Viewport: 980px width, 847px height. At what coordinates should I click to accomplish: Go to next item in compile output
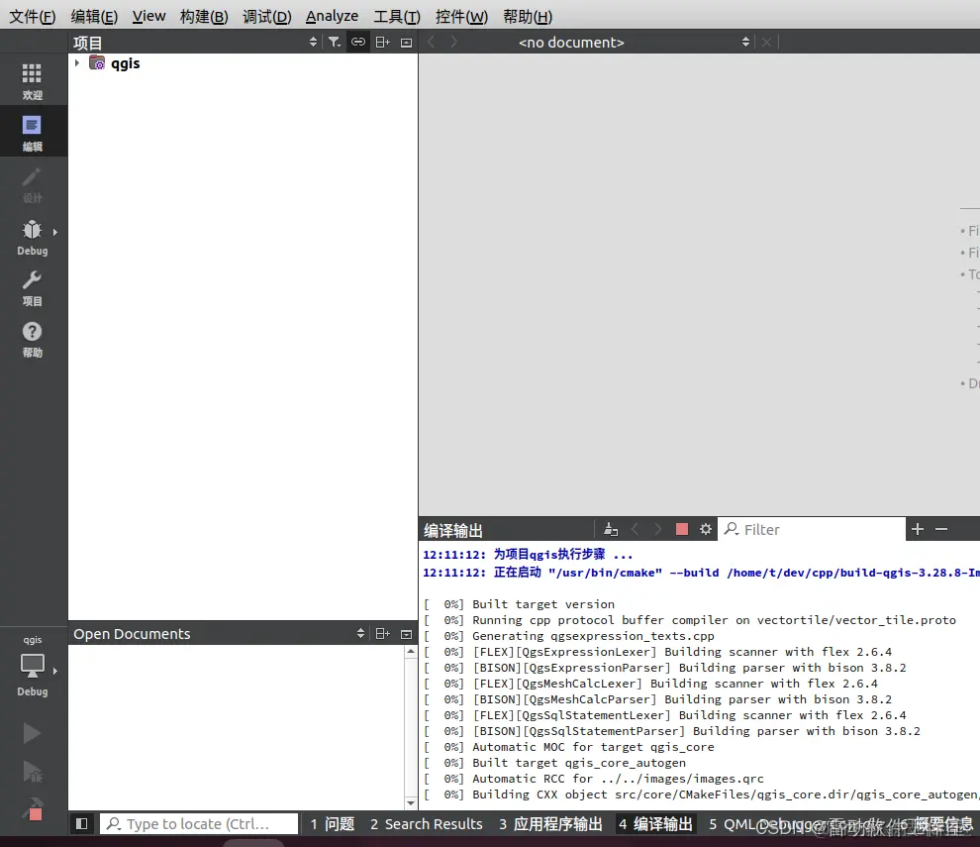657,530
